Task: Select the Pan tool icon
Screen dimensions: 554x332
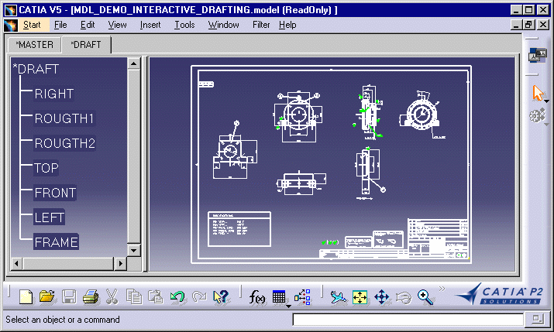Action: click(x=381, y=296)
